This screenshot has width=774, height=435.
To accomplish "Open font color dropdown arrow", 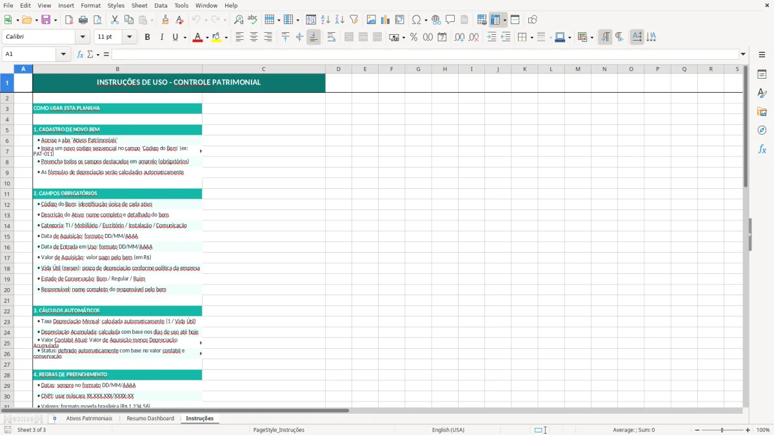I will (x=206, y=37).
